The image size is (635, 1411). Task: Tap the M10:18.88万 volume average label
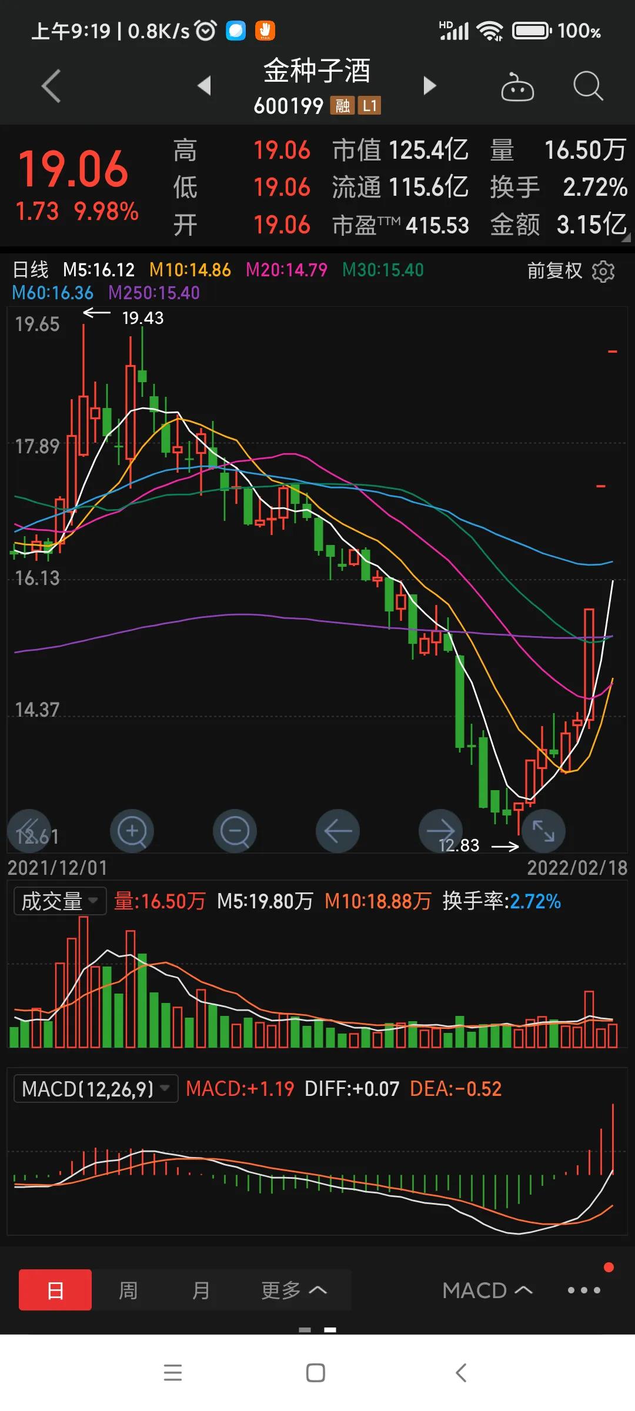(378, 901)
